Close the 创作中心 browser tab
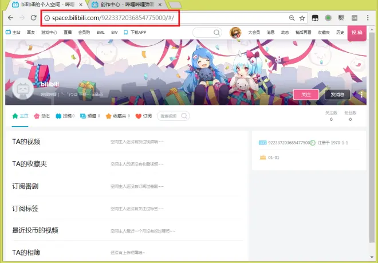378x263 pixels. point(160,5)
